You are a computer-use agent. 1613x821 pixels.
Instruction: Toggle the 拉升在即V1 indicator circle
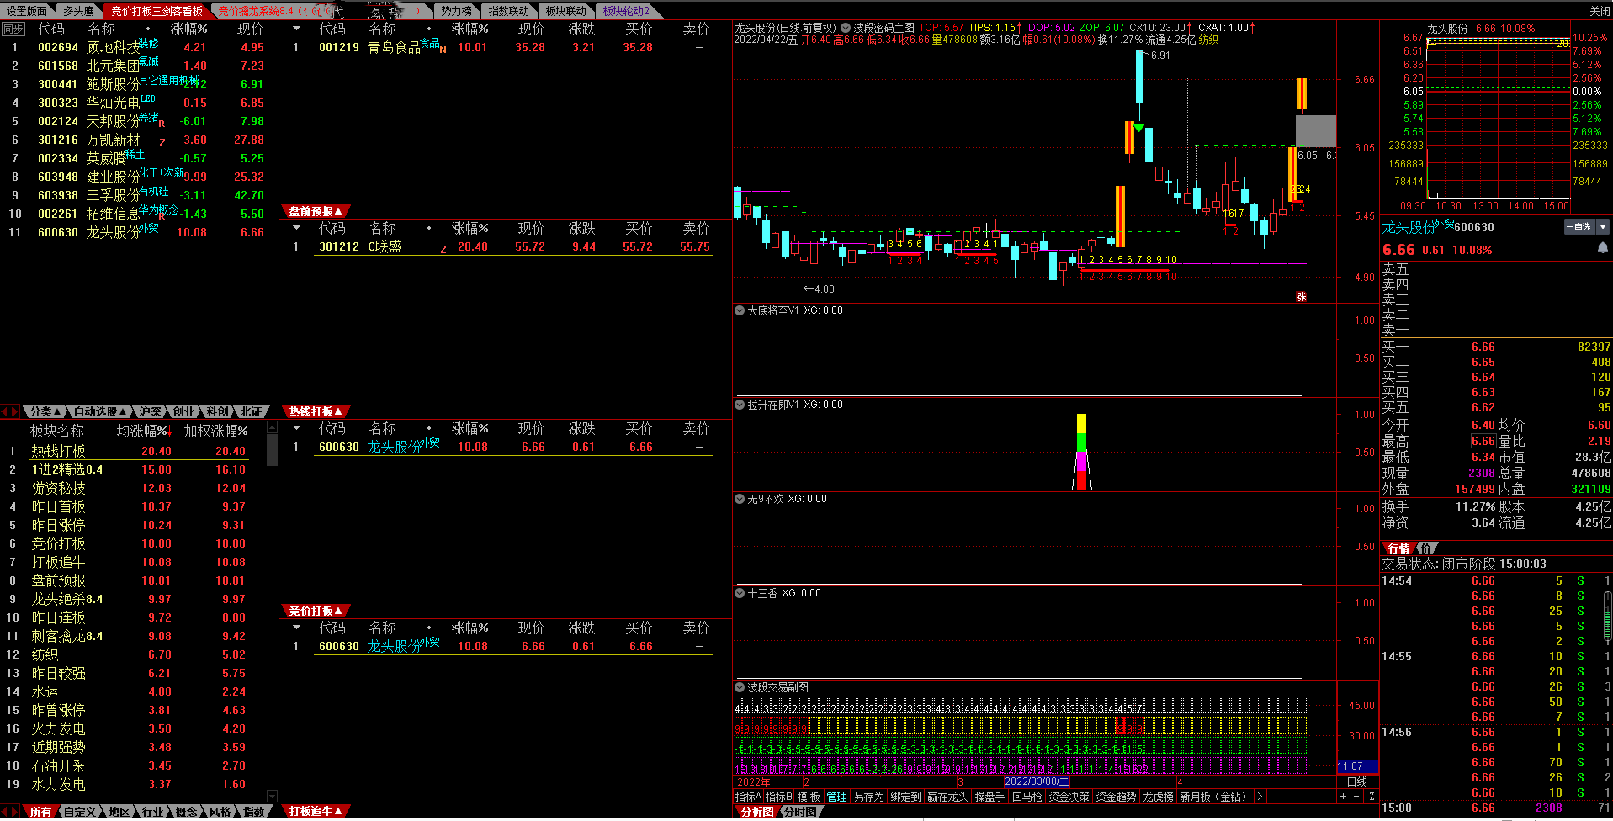point(740,405)
